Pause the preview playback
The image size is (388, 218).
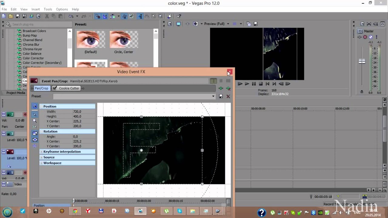[254, 84]
